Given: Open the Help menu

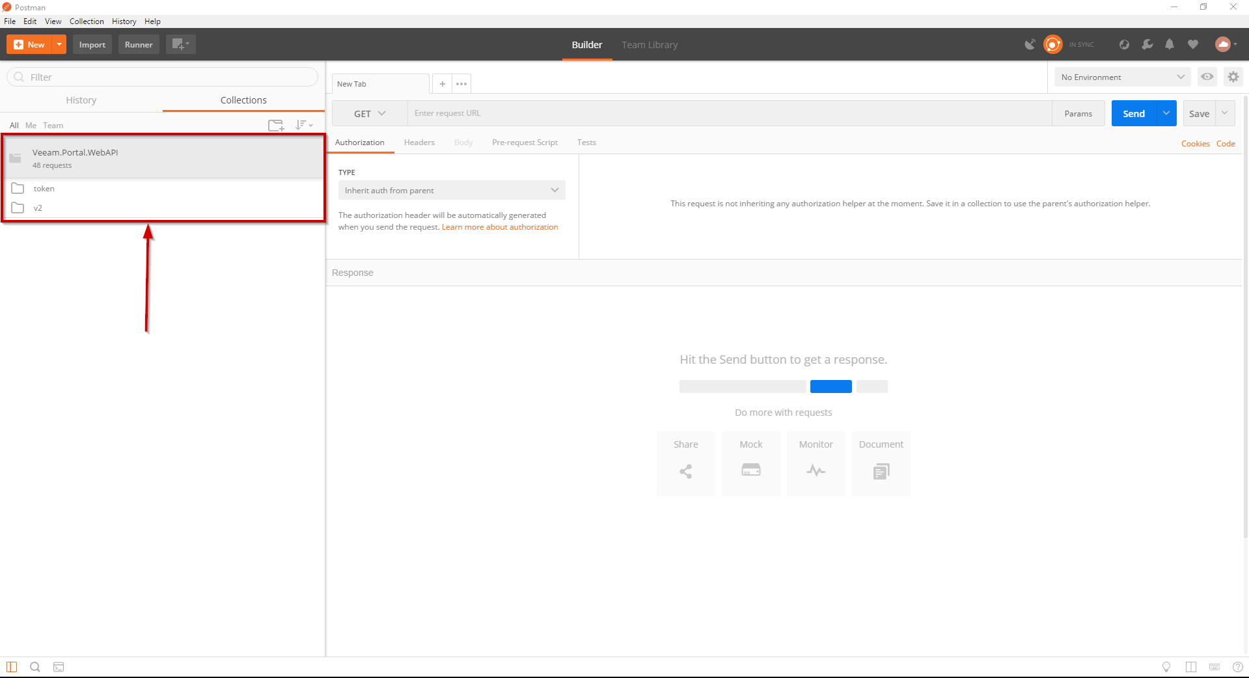Looking at the screenshot, I should [152, 21].
